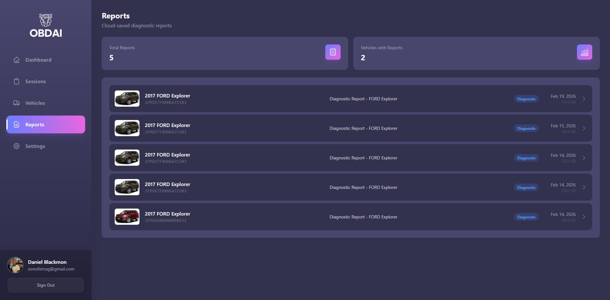Image resolution: width=610 pixels, height=300 pixels.
Task: Click the Vehicles with Reports count '2'
Action: pos(363,58)
